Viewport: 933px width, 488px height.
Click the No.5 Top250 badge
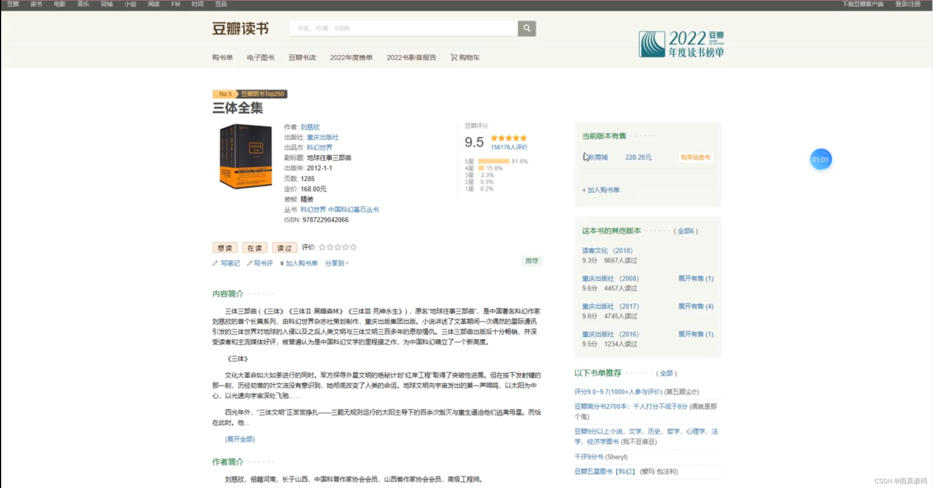coord(250,94)
